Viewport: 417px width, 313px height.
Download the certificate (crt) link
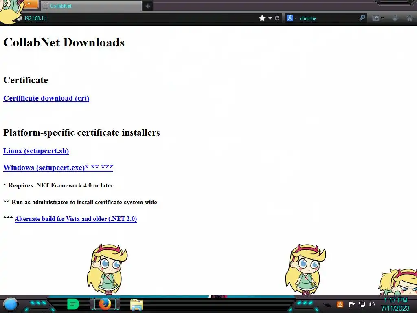click(x=46, y=98)
